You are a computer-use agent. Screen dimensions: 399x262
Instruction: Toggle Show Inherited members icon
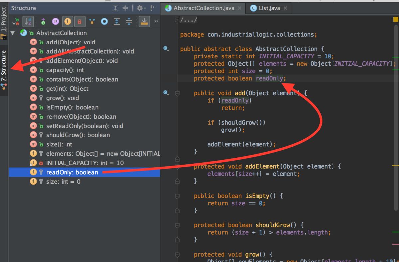[x=43, y=22]
